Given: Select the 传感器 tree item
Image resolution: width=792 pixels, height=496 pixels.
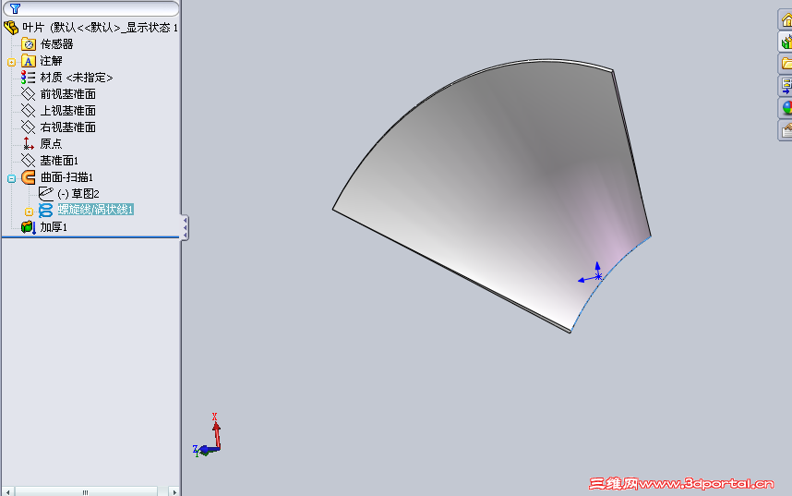Looking at the screenshot, I should tap(57, 44).
